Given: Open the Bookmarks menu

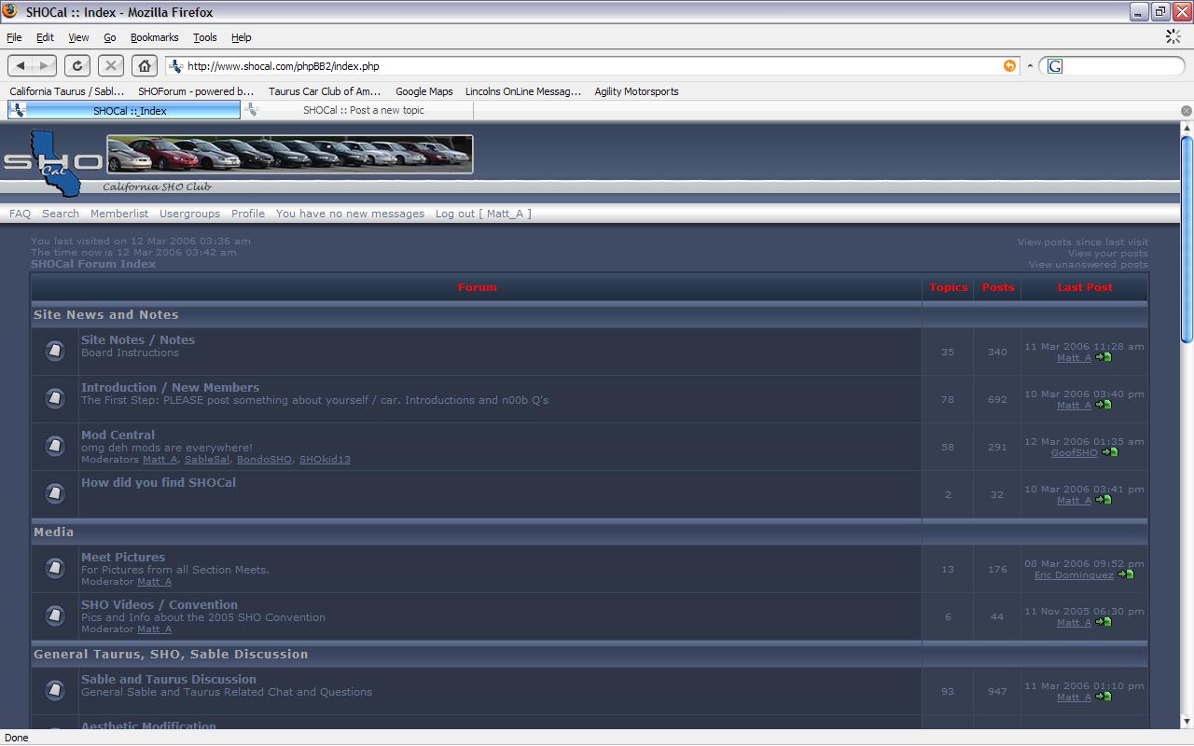Looking at the screenshot, I should 154,37.
